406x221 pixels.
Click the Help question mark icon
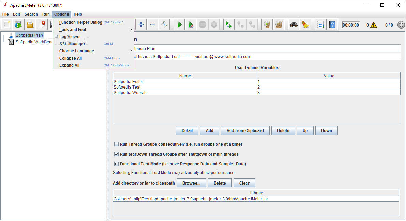[332, 25]
